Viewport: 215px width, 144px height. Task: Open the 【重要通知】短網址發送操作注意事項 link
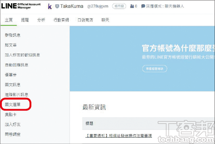[x=119, y=136]
